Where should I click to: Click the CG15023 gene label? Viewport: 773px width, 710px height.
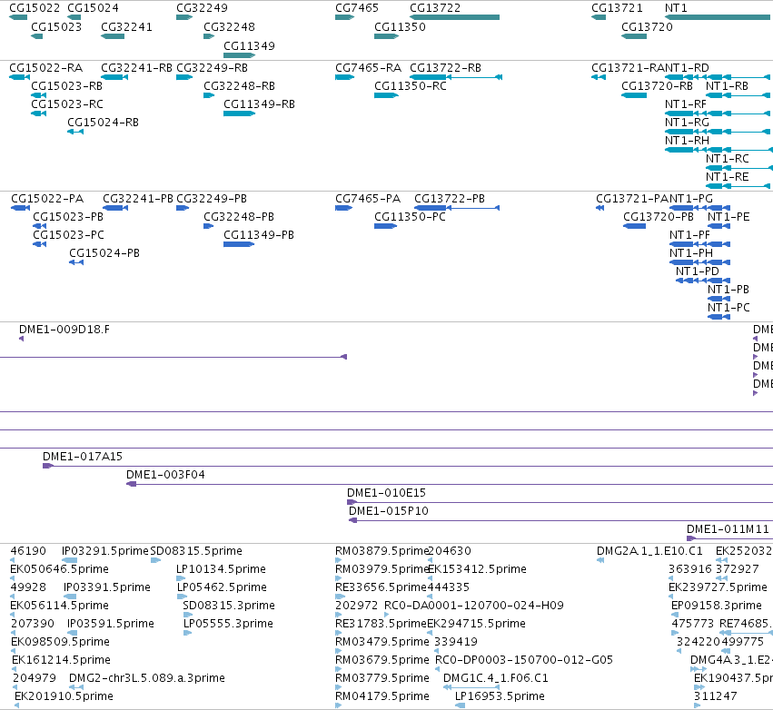click(56, 27)
